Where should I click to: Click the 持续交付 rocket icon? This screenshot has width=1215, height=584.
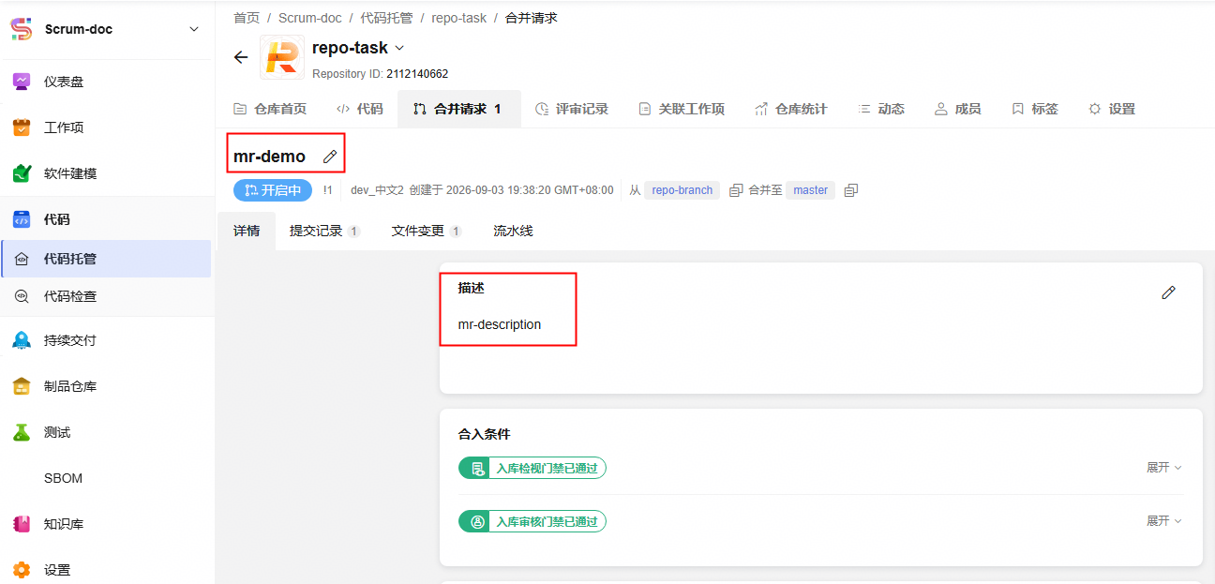point(22,340)
